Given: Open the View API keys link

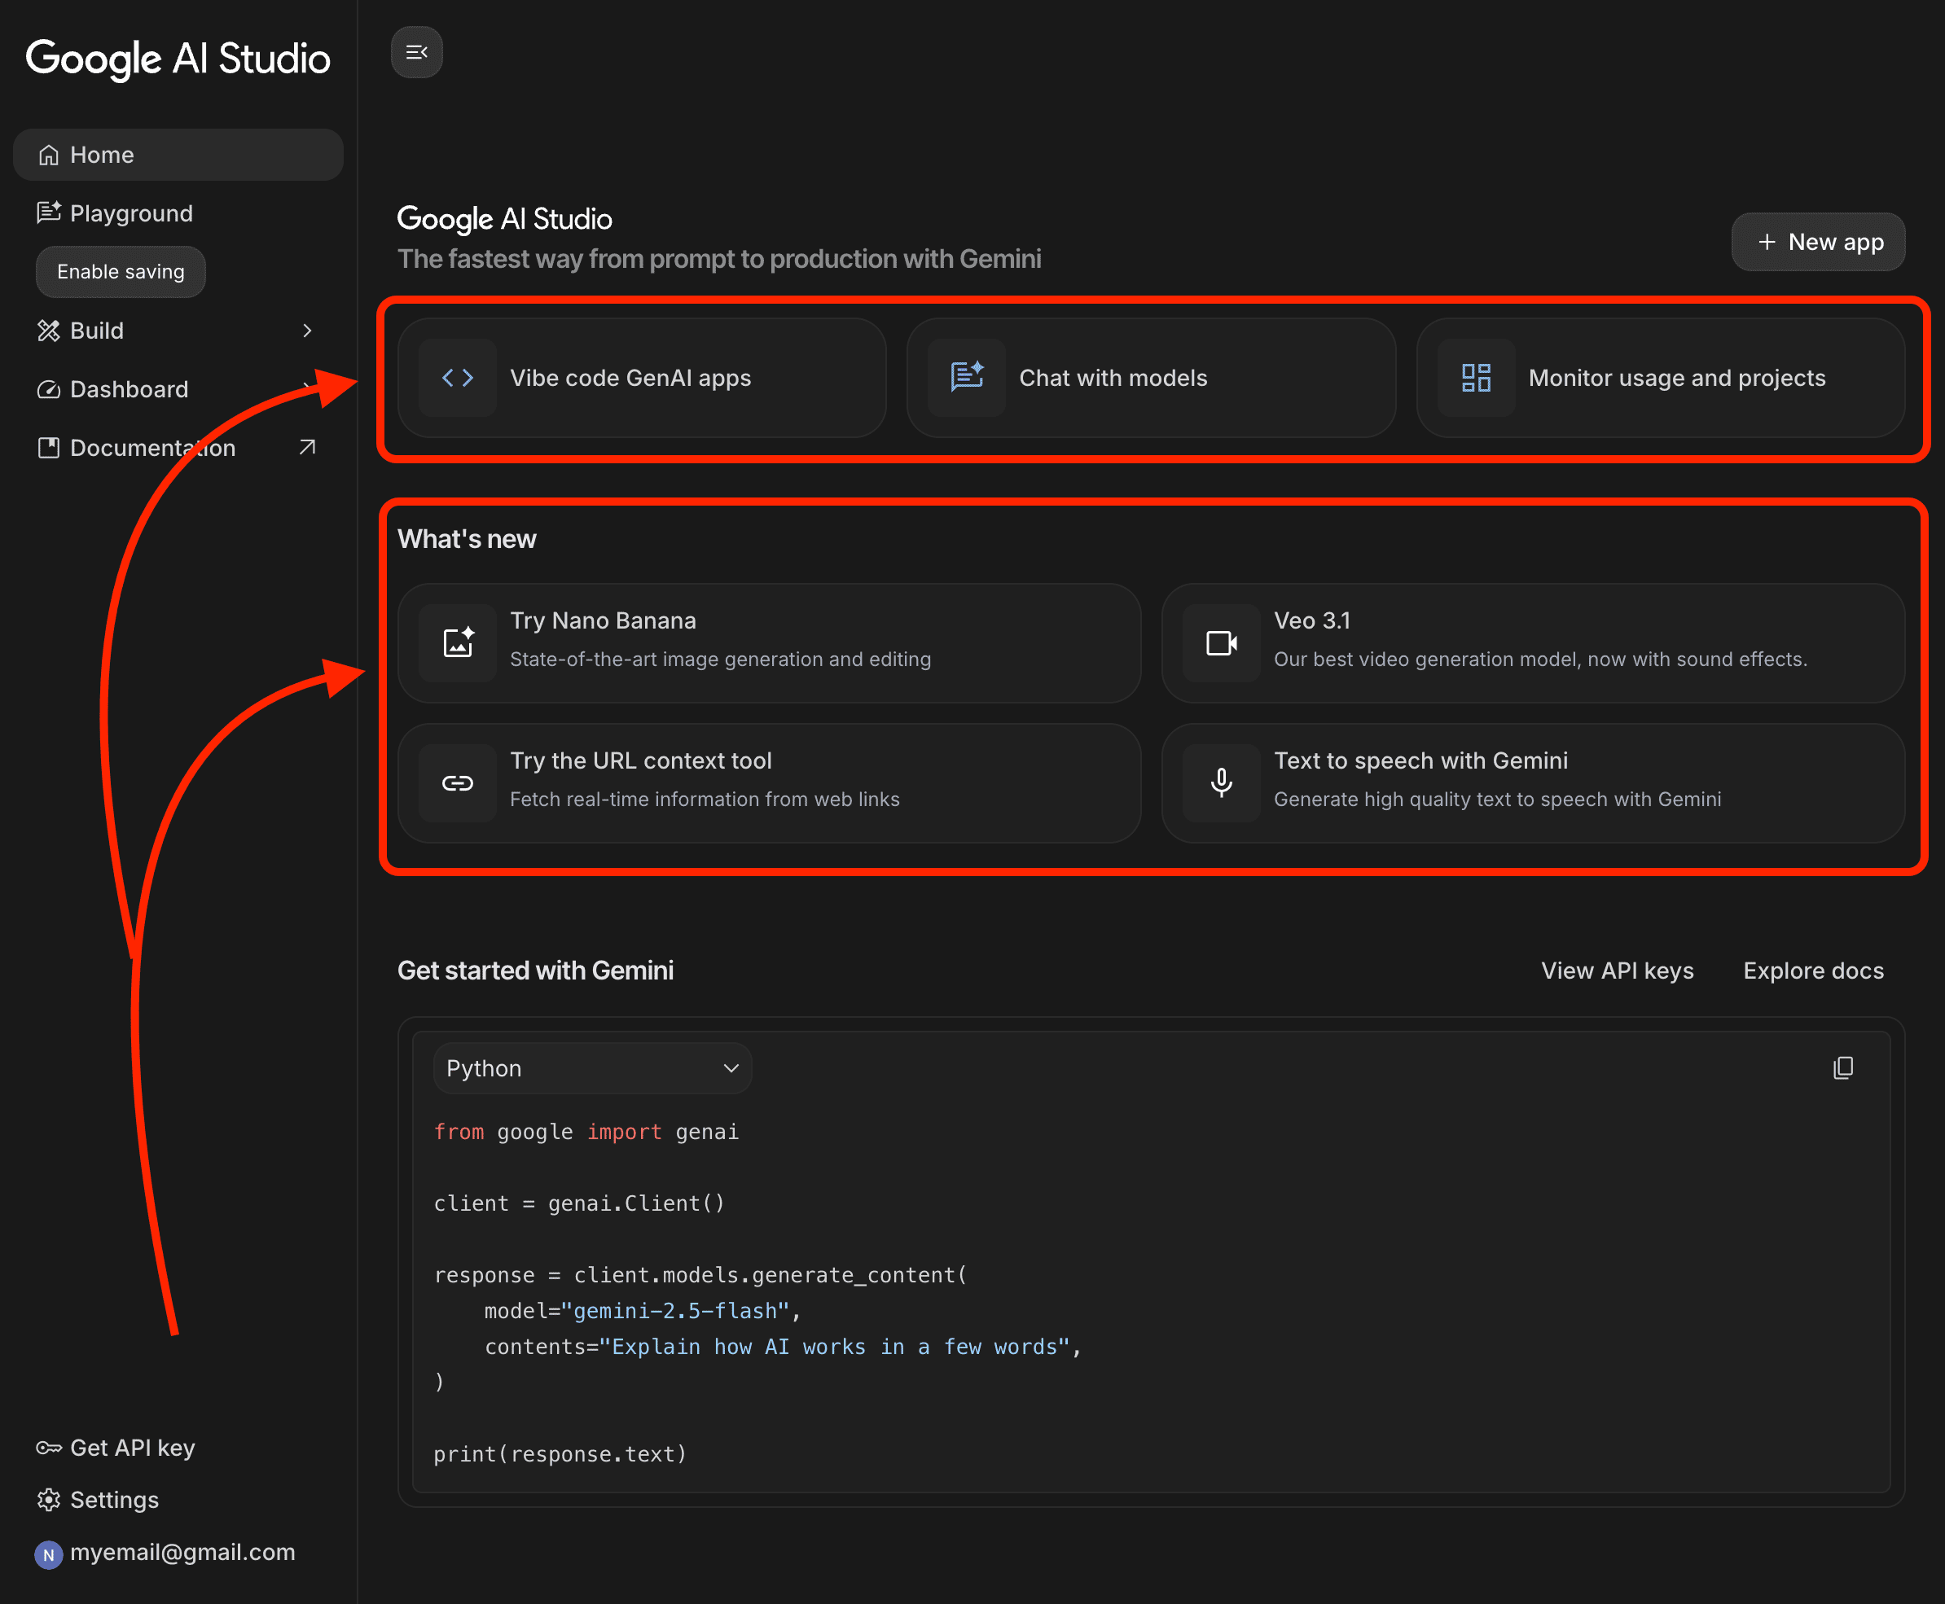Looking at the screenshot, I should pos(1617,971).
